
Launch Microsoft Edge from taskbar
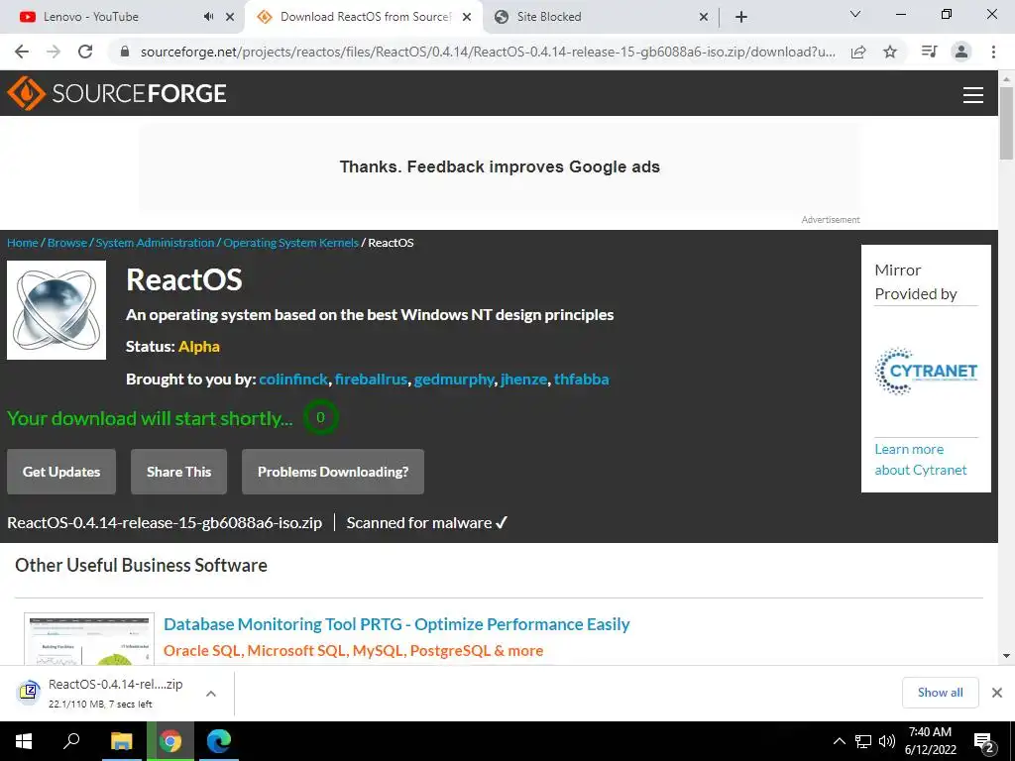[x=219, y=741]
